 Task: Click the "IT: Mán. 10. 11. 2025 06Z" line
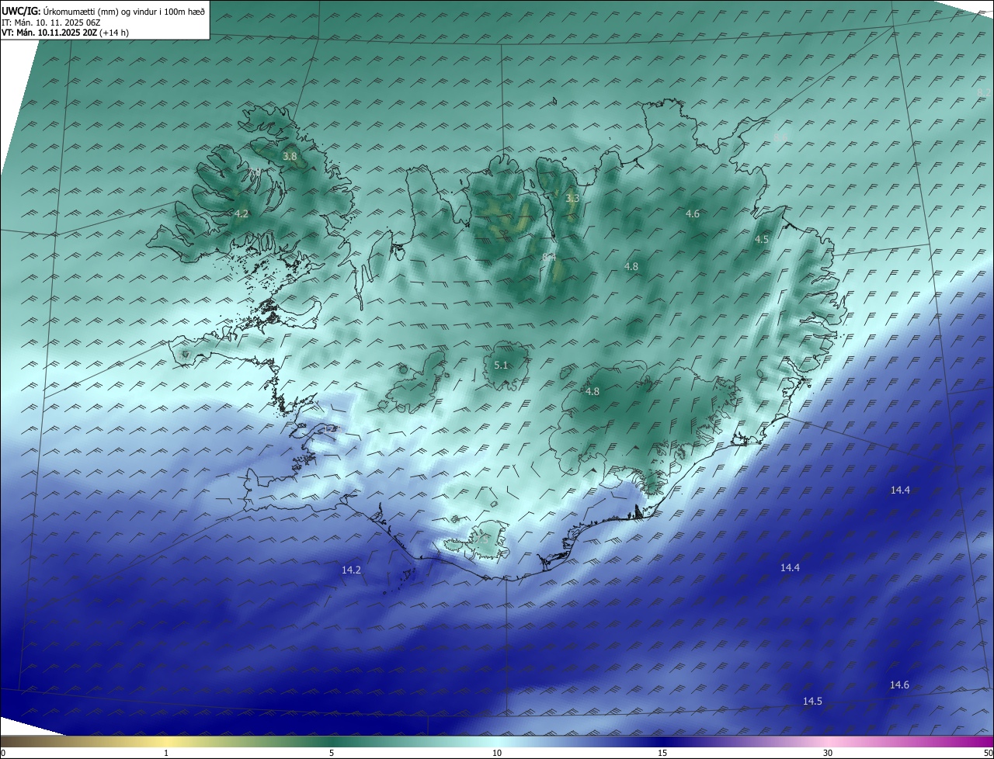coord(51,23)
